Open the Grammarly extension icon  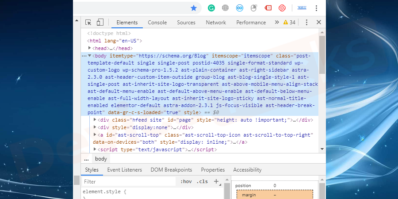tap(211, 8)
